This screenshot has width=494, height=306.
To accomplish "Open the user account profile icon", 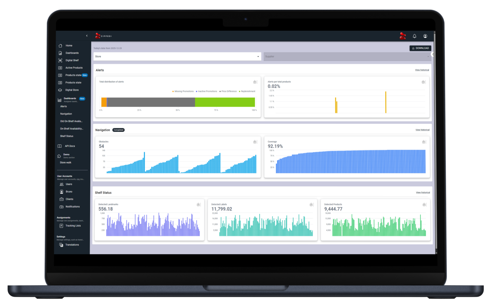I will tap(425, 36).
